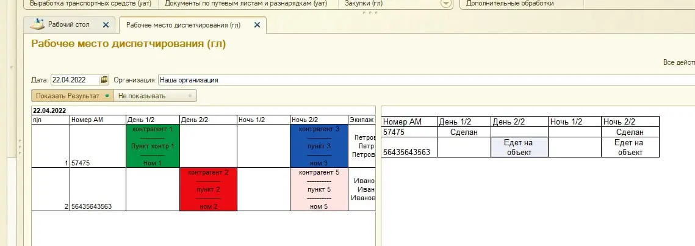Open Выработка транспортных средств (уат) section
This screenshot has height=246, width=695.
point(90,3)
